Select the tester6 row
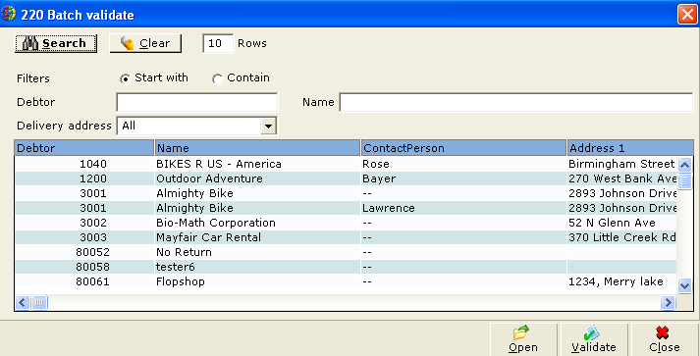The height and width of the screenshot is (356, 700). click(346, 267)
